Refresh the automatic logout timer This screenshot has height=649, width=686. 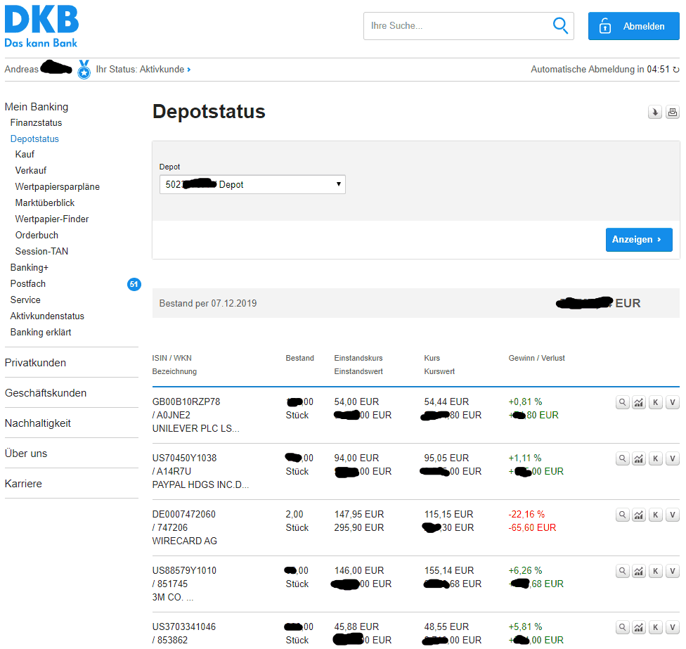click(x=676, y=70)
